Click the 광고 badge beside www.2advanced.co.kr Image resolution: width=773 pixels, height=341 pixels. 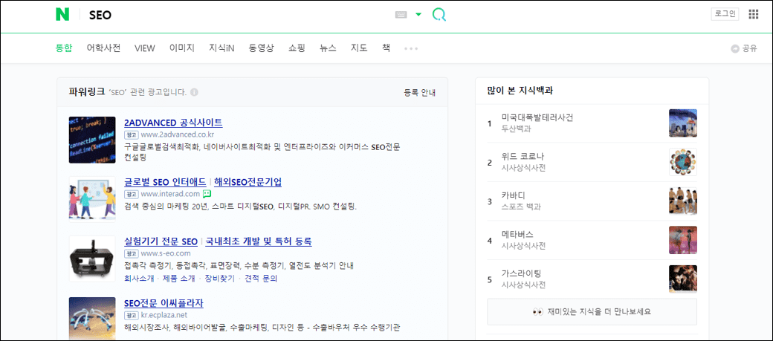[132, 134]
